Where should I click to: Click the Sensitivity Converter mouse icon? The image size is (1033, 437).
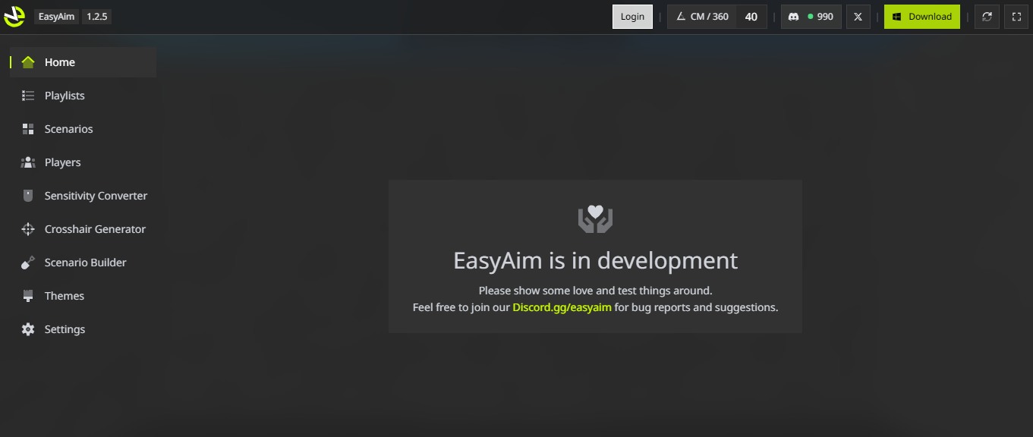click(28, 196)
